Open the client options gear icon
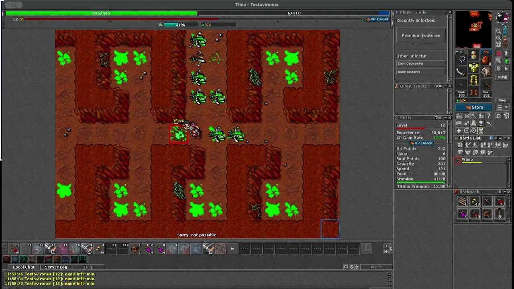 (x=498, y=116)
